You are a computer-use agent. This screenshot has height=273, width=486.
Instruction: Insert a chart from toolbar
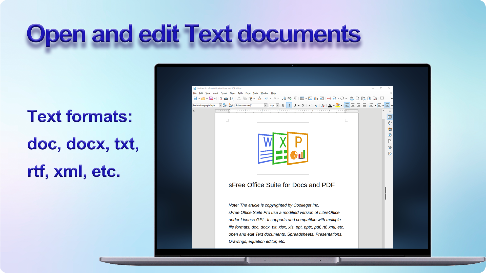pyautogui.click(x=316, y=99)
